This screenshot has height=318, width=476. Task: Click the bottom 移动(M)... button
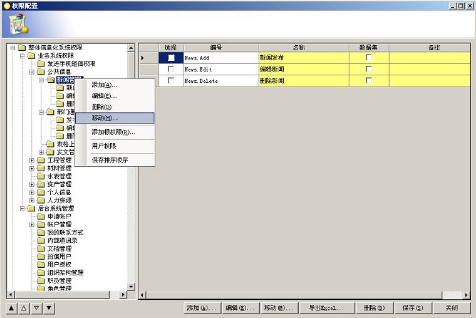click(x=279, y=308)
